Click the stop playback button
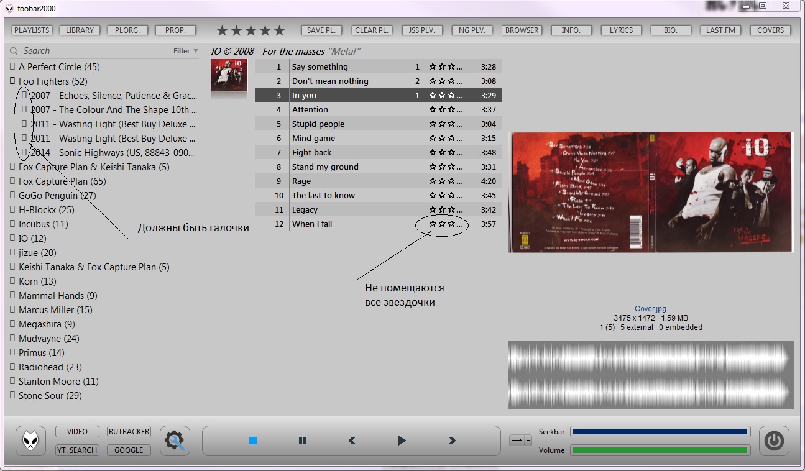805x471 pixels. (253, 441)
